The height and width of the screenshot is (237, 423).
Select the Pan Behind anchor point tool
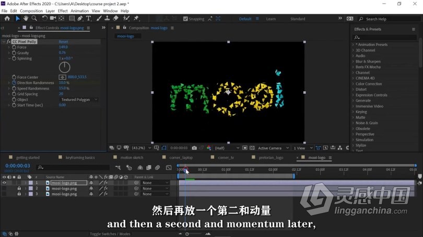coord(62,18)
